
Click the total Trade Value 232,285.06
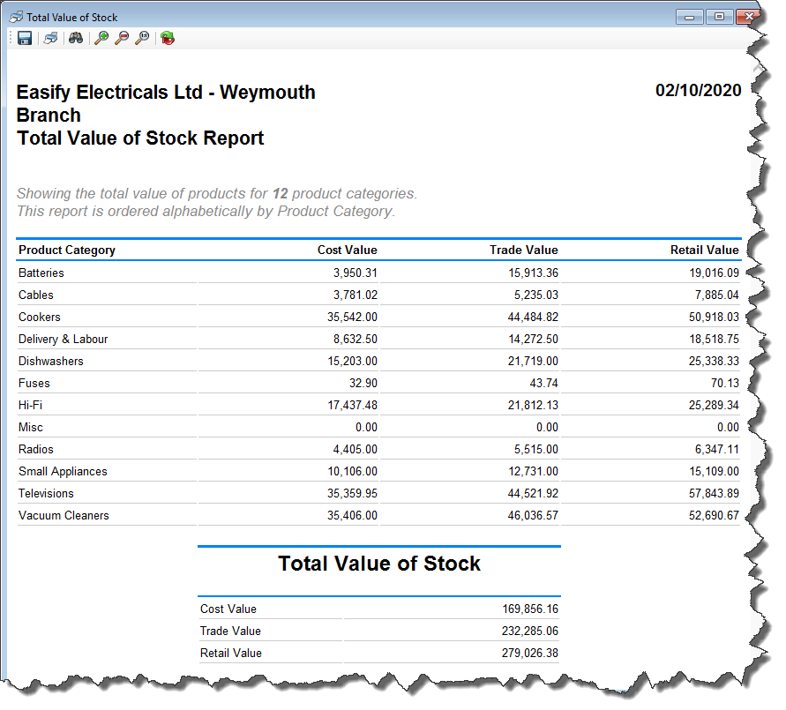[528, 631]
